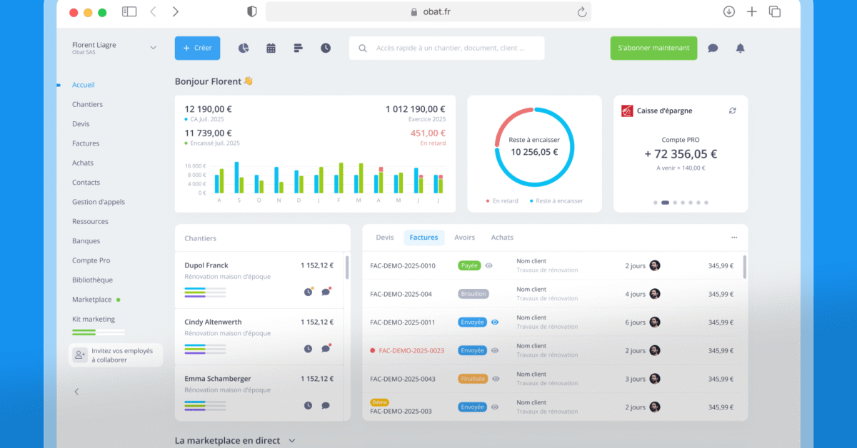The image size is (857, 448).
Task: Open the notifications bell
Action: [x=740, y=48]
